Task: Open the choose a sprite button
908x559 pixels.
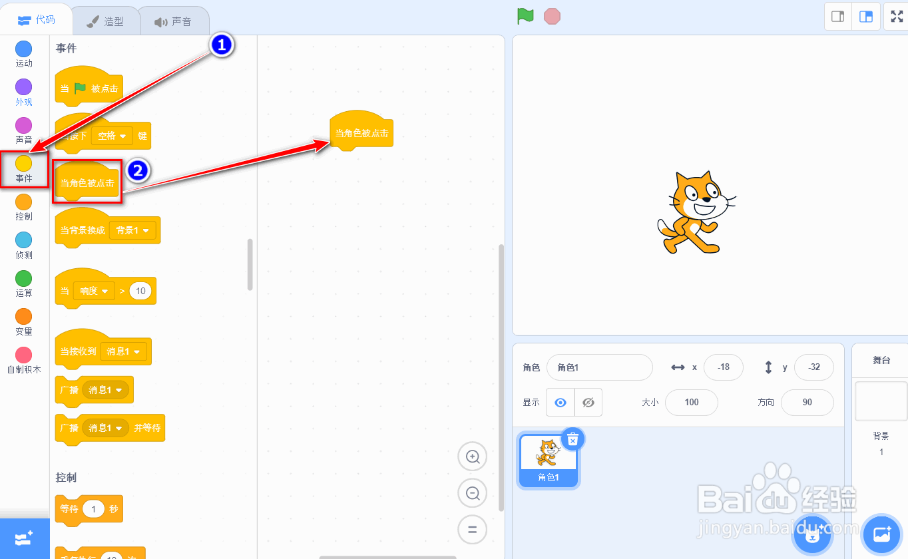Action: pos(813,534)
